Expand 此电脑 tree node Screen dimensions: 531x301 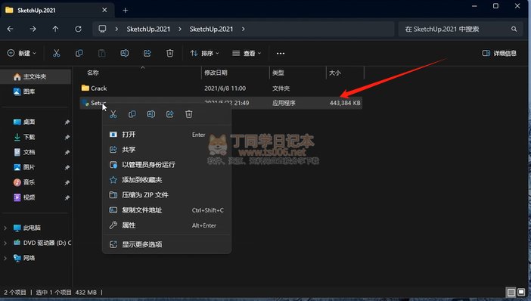click(5, 228)
